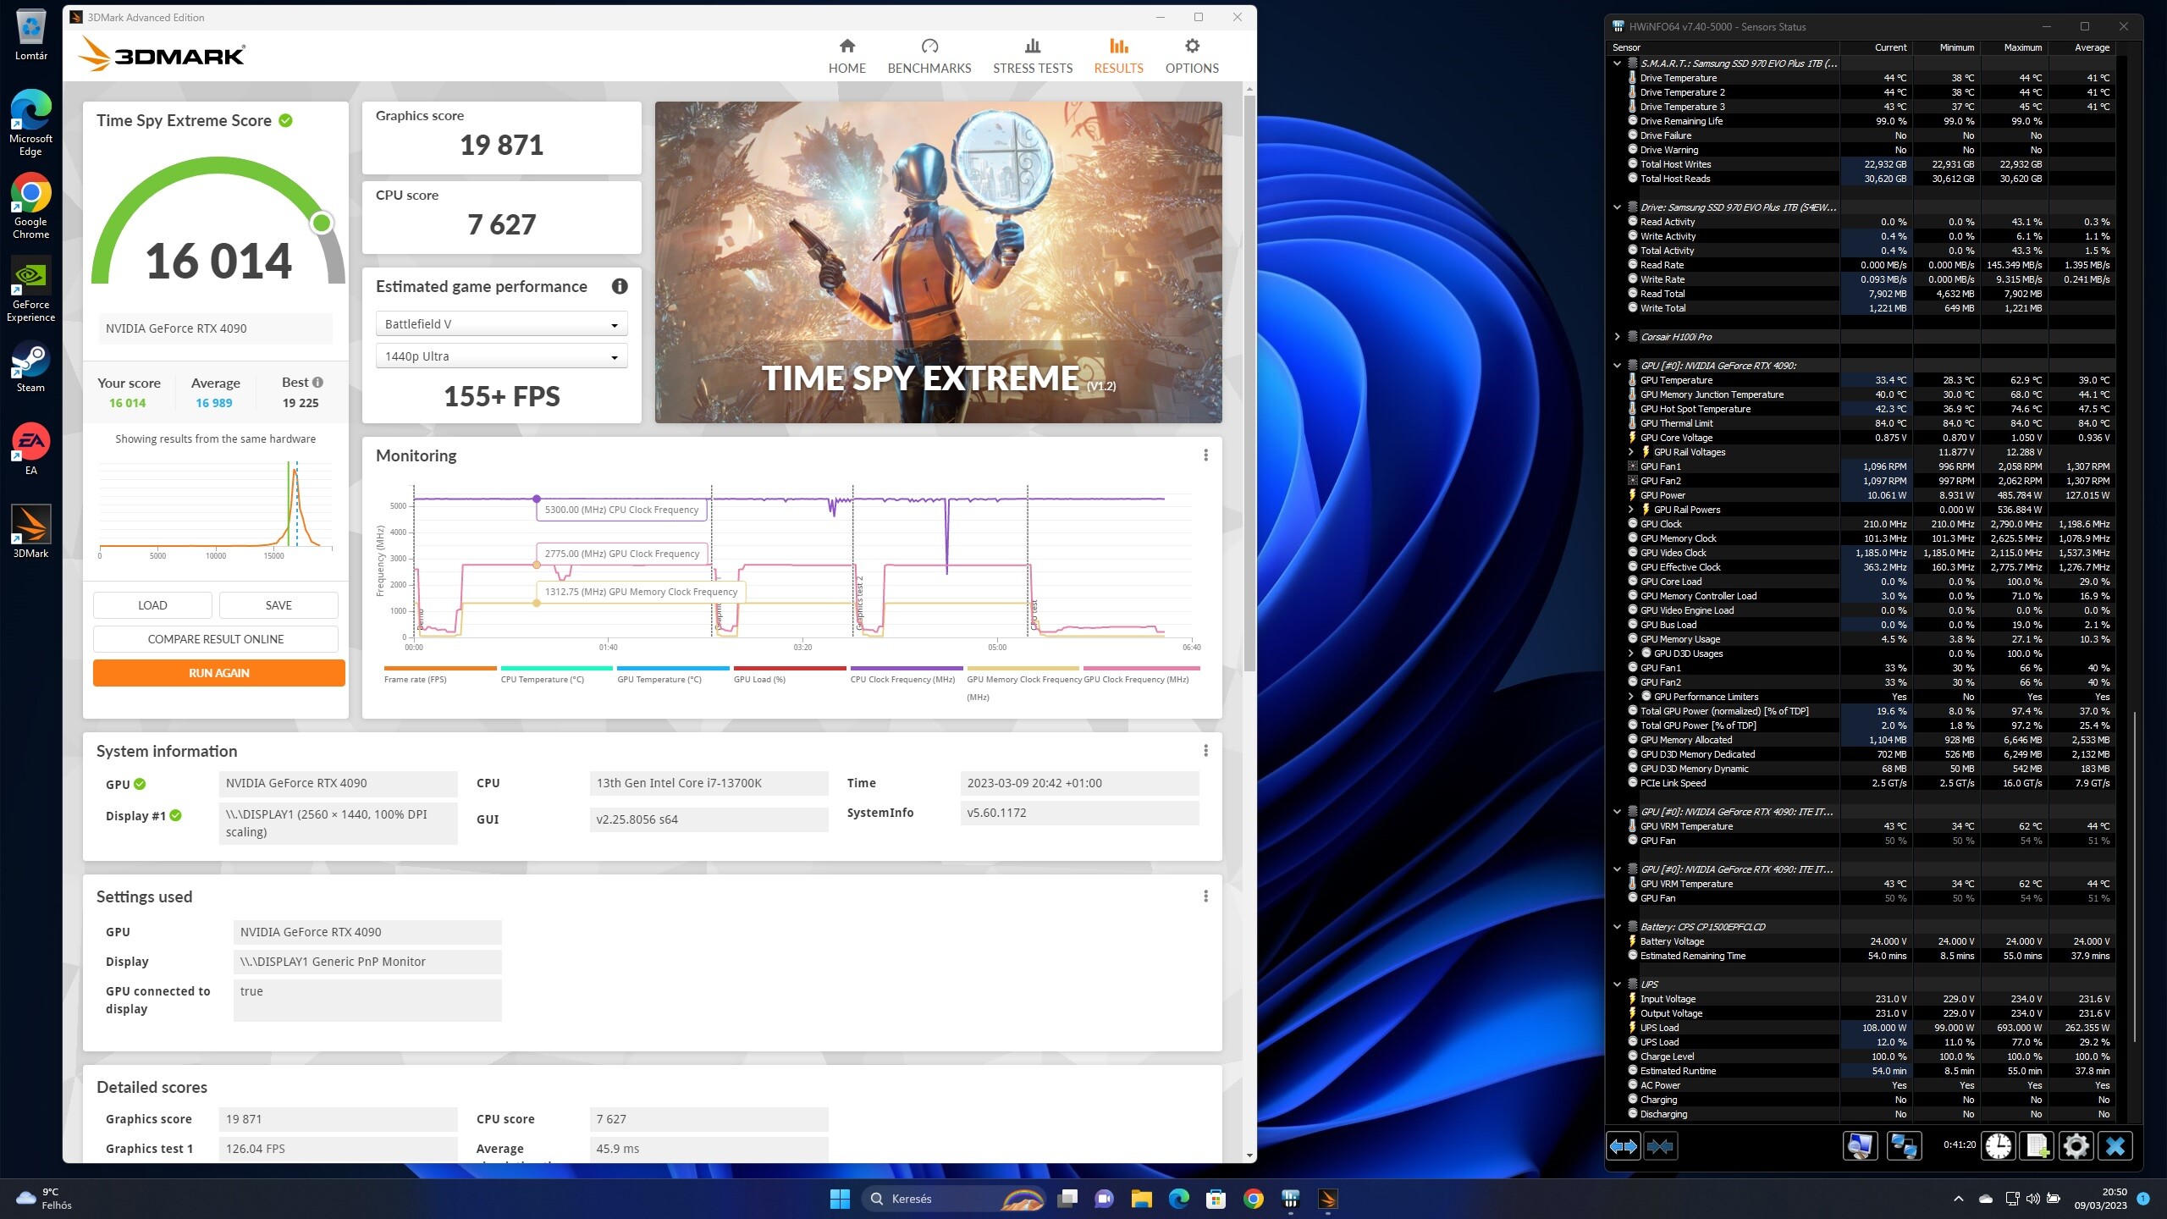Click the Lomtár recycle bin icon
The height and width of the screenshot is (1219, 2167).
pos(31,36)
